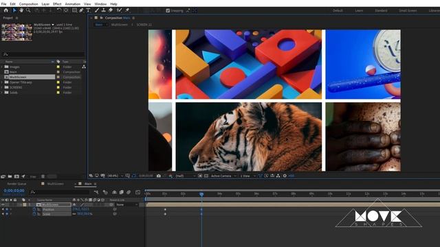Expand the Images folder in Project panel

coord(2,67)
